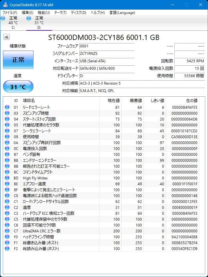Click status icon for ロード/アンロードサイクル回数 row
This screenshot has height=277, width=208.
[7, 201]
